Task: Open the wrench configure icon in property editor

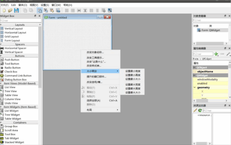Action: 228,54
